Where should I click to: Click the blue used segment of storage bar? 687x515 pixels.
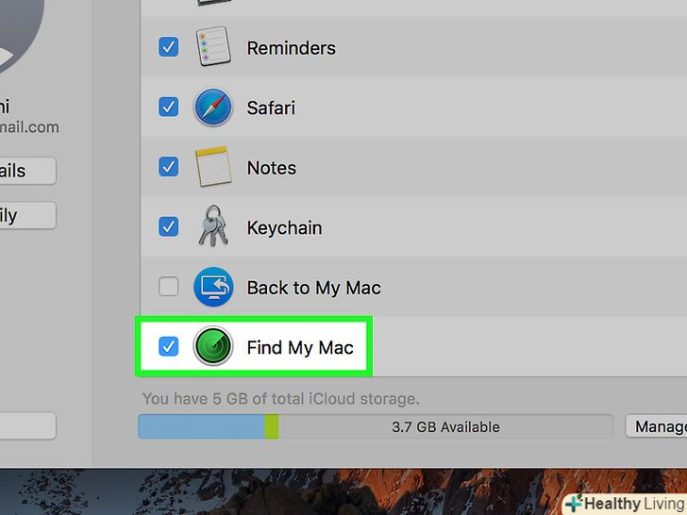201,426
